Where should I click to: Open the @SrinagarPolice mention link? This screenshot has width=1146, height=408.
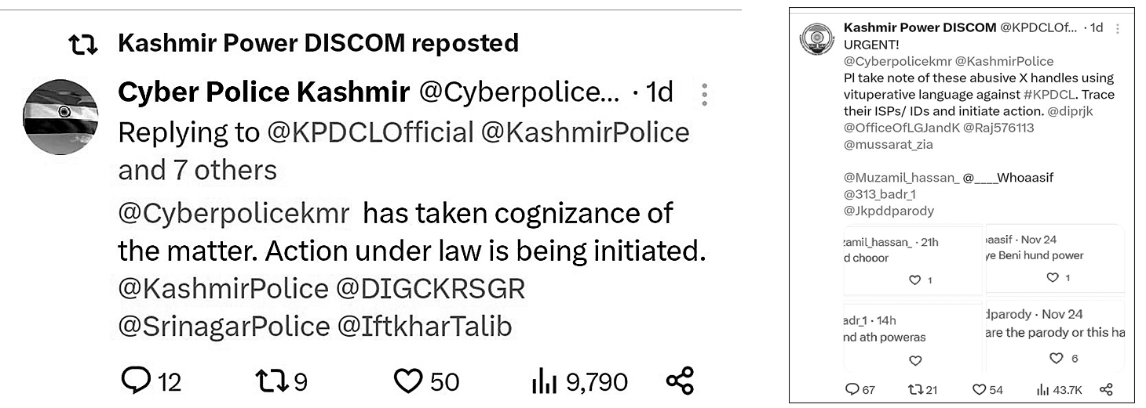click(x=224, y=326)
